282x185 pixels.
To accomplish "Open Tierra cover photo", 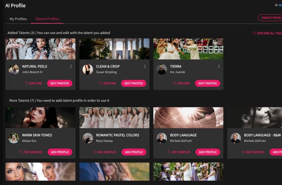I will click(x=188, y=49).
